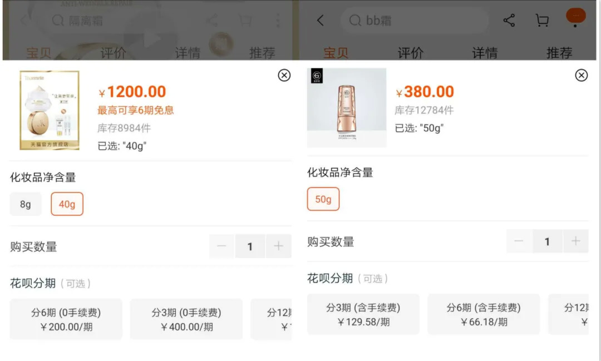Choose 分3期 at ¥129.58 per installment
Image resolution: width=601 pixels, height=361 pixels.
[363, 314]
